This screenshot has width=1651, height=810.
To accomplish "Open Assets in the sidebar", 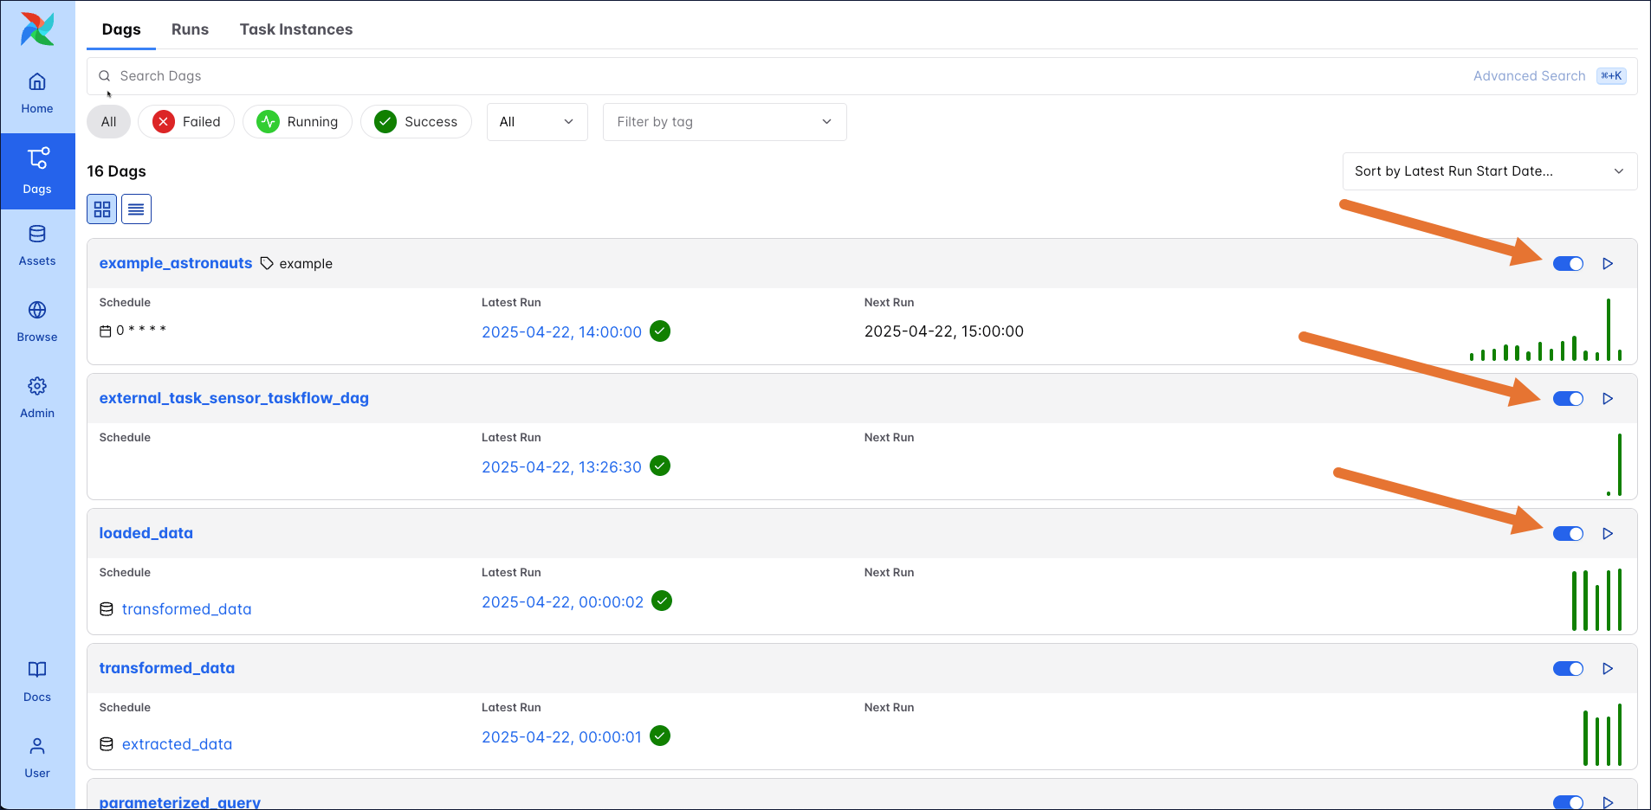I will tap(37, 246).
